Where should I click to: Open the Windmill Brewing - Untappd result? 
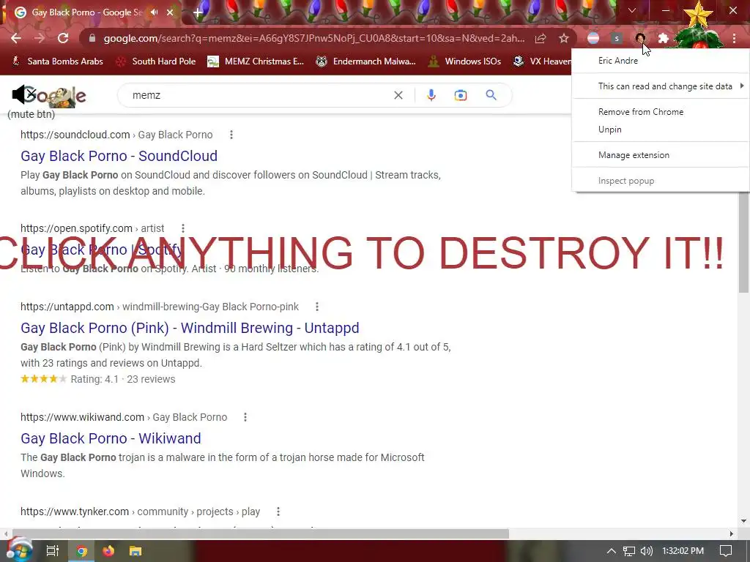pos(190,328)
